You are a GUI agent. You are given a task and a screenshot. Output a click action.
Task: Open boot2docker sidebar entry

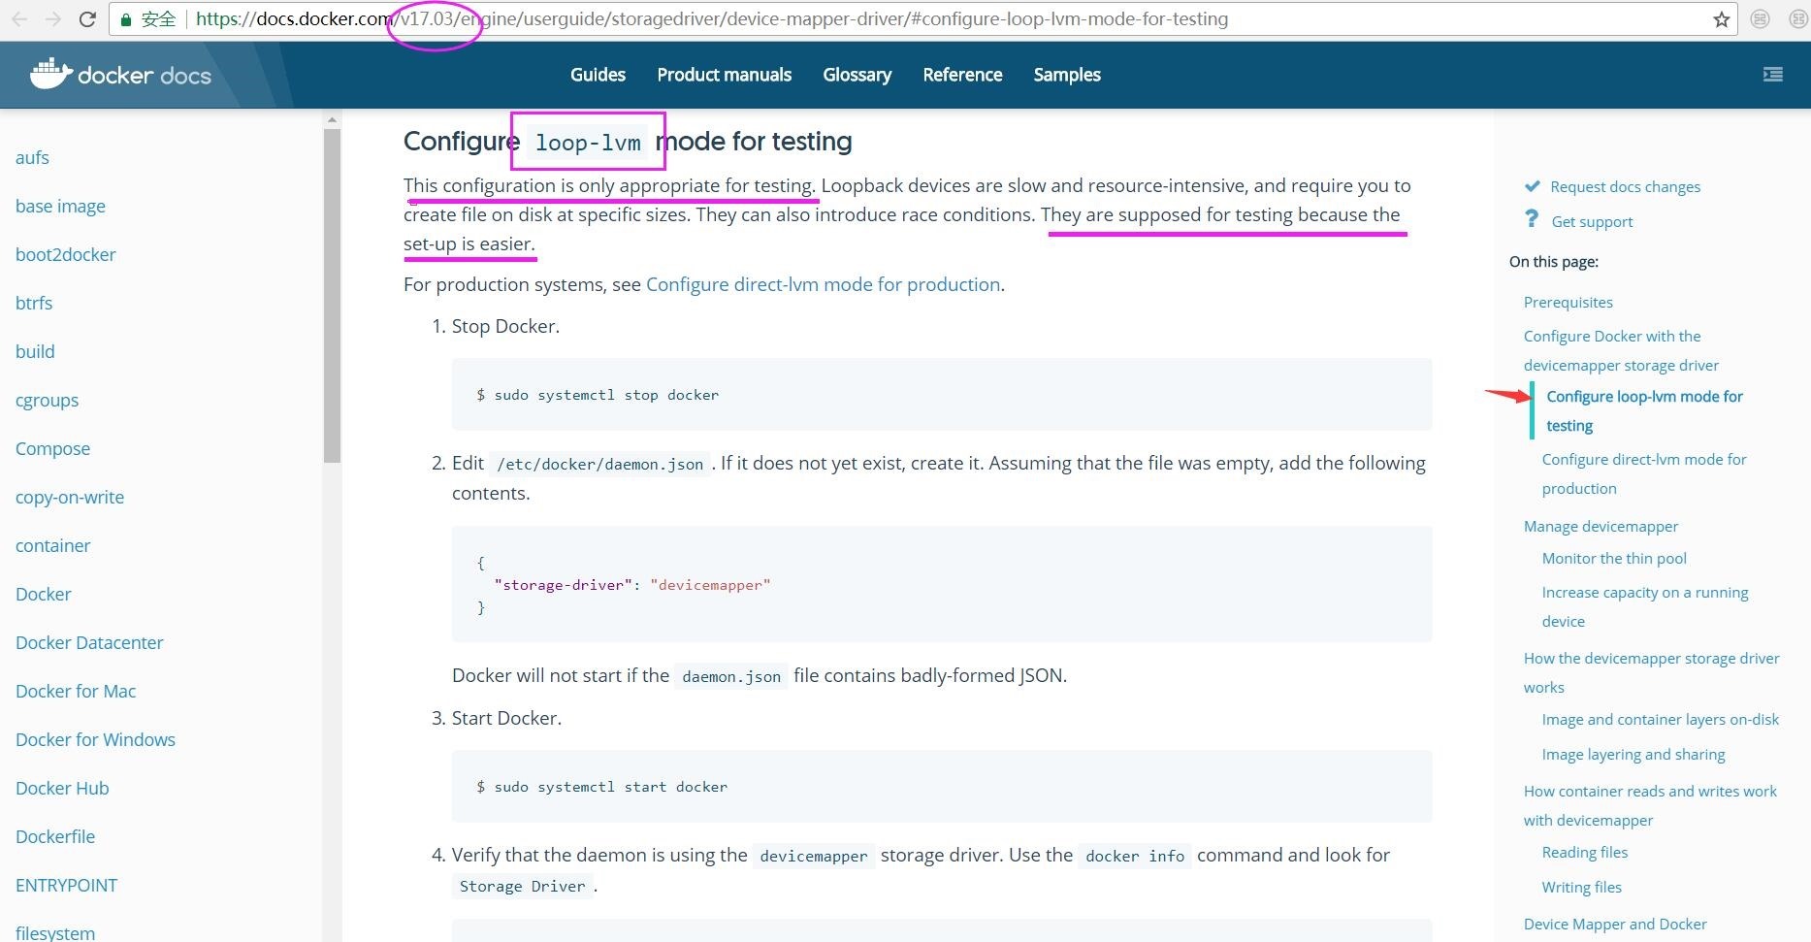[65, 254]
